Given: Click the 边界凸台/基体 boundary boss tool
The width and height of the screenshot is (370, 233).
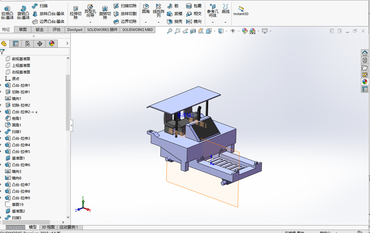Looking at the screenshot, I should 48,21.
